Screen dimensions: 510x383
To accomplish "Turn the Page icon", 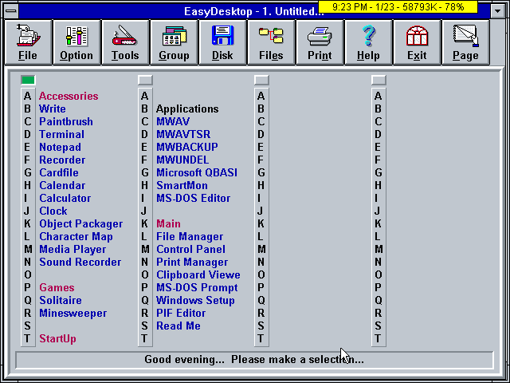I will [x=465, y=42].
